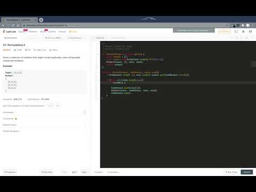Click the browser extensions puzzle icon
The width and height of the screenshot is (256, 192).
pyautogui.click(x=243, y=25)
